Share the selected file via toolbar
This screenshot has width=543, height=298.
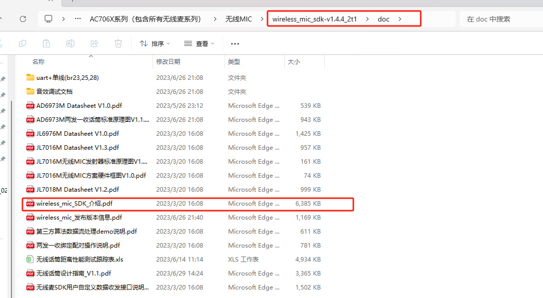tap(94, 43)
